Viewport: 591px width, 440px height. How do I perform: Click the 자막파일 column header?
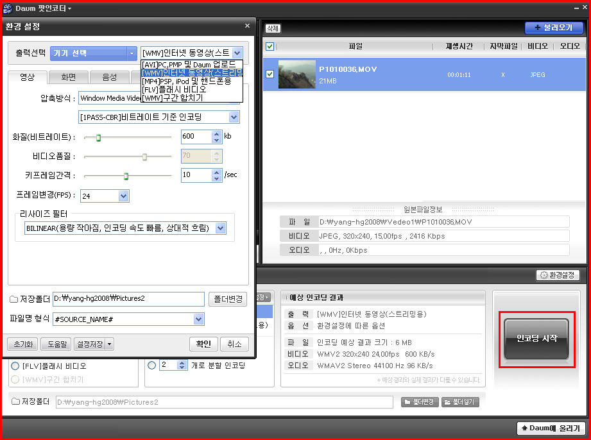coord(503,46)
